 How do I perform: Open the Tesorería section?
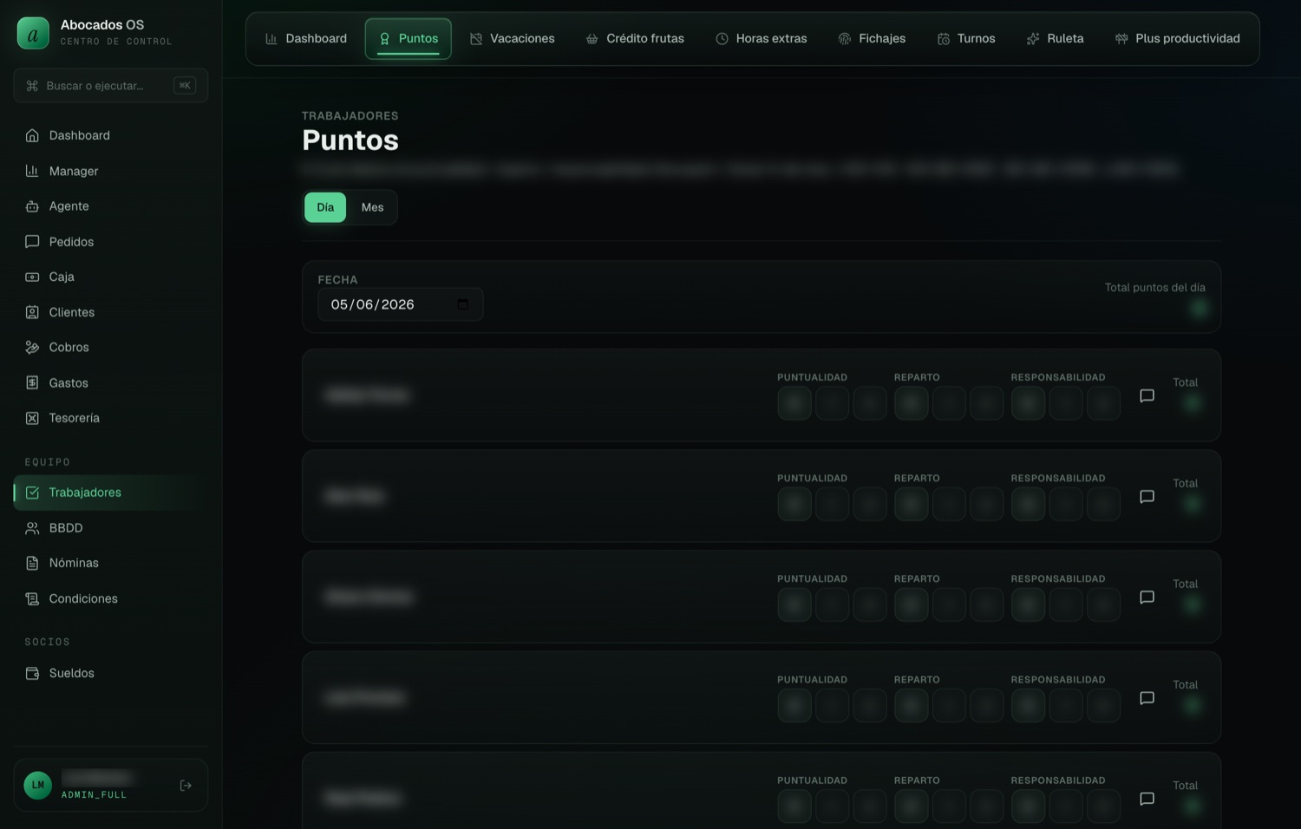(x=110, y=418)
